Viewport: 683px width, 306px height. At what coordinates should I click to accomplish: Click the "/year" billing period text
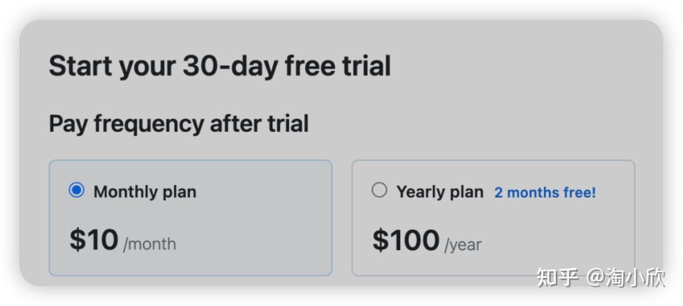[463, 244]
